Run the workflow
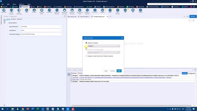 (193, 16)
